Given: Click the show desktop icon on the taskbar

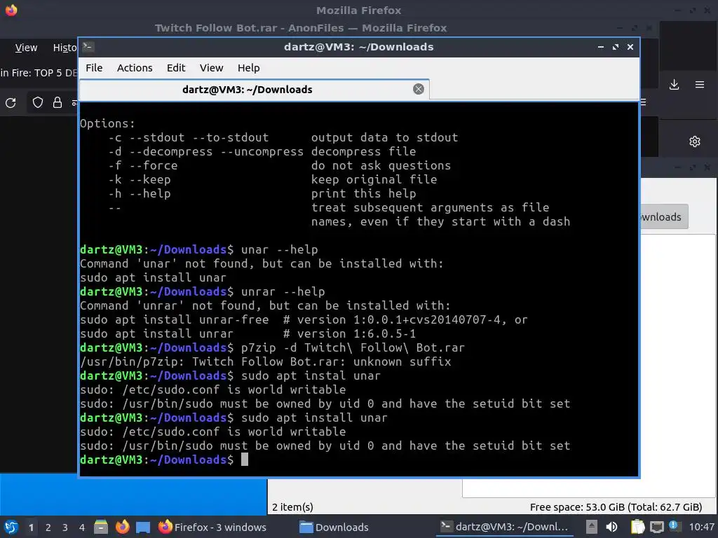Looking at the screenshot, I should pyautogui.click(x=143, y=527).
